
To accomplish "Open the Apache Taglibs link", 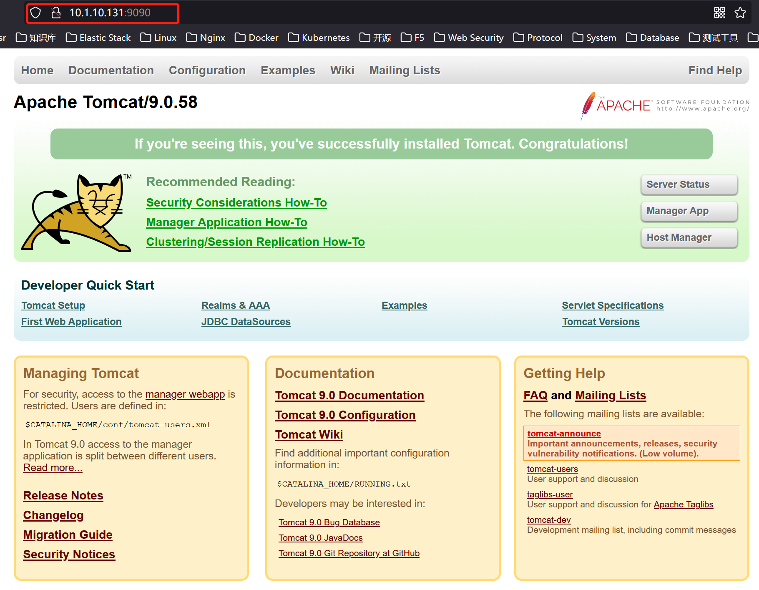I will pos(684,504).
